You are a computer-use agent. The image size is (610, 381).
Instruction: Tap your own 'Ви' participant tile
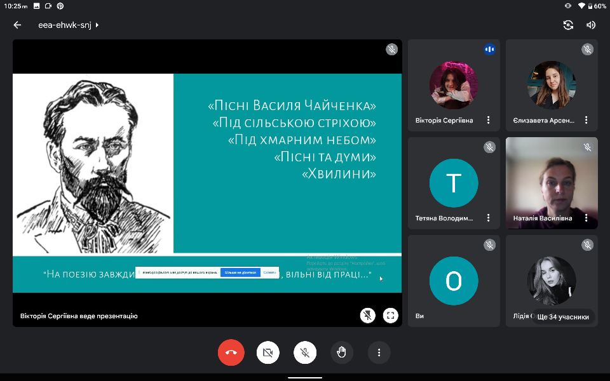453,281
